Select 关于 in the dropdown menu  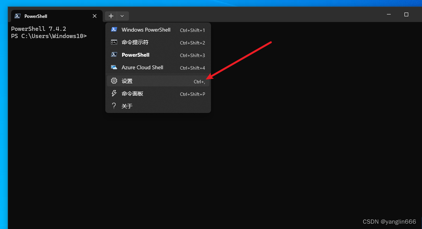(158, 106)
